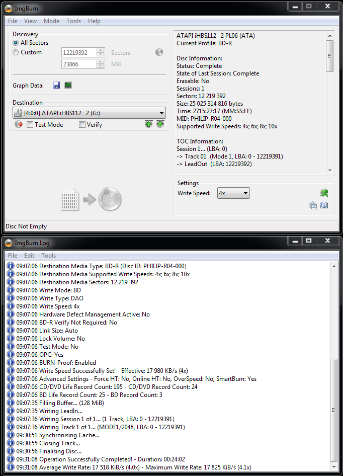
Task: Click the MiB field spinner arrows
Action: tap(101, 64)
